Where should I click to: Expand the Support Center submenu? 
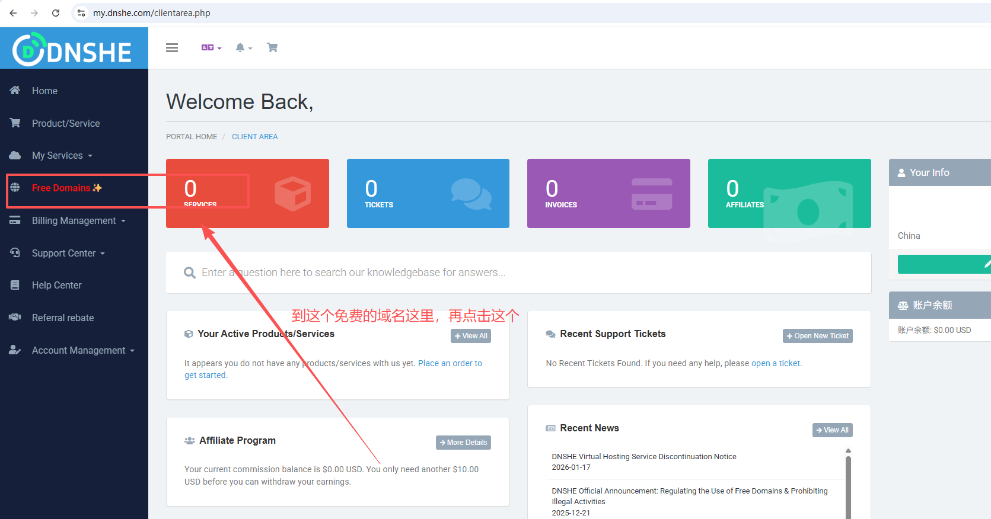pyautogui.click(x=68, y=254)
